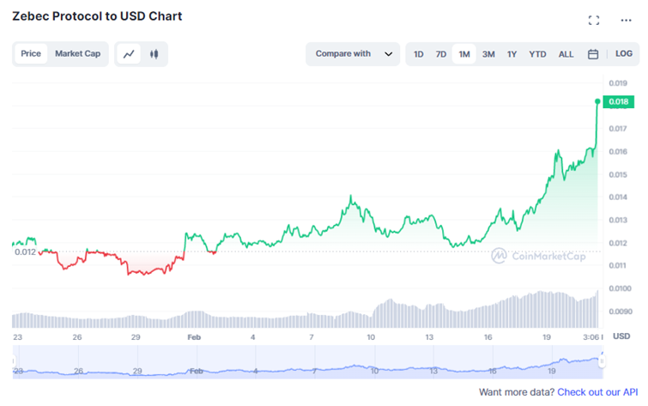Toggle LOG scale on the chart

tap(624, 54)
